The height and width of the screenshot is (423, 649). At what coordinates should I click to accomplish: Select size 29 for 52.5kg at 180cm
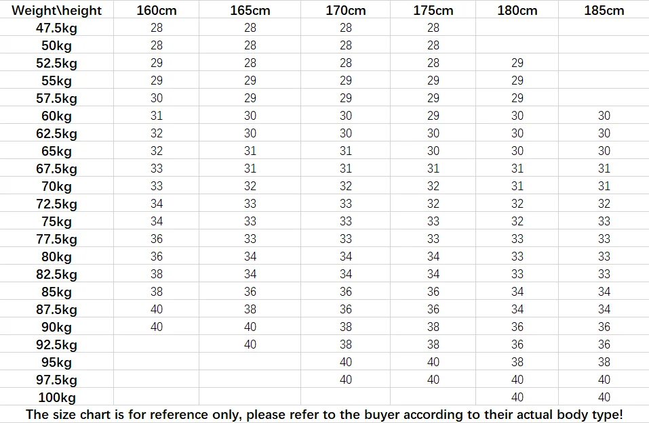click(x=517, y=63)
